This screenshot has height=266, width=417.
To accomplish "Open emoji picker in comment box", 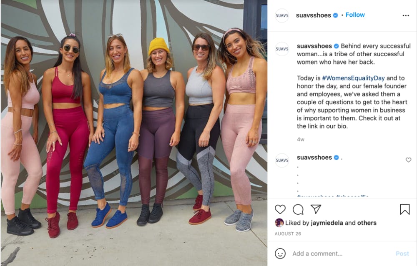I will [280, 253].
